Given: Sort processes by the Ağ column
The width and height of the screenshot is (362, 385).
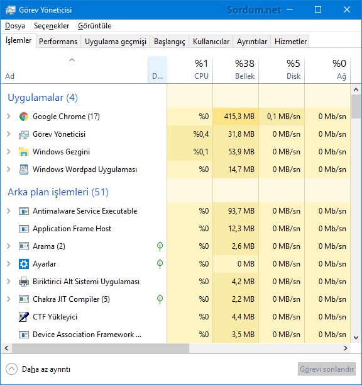Looking at the screenshot, I should [327, 70].
